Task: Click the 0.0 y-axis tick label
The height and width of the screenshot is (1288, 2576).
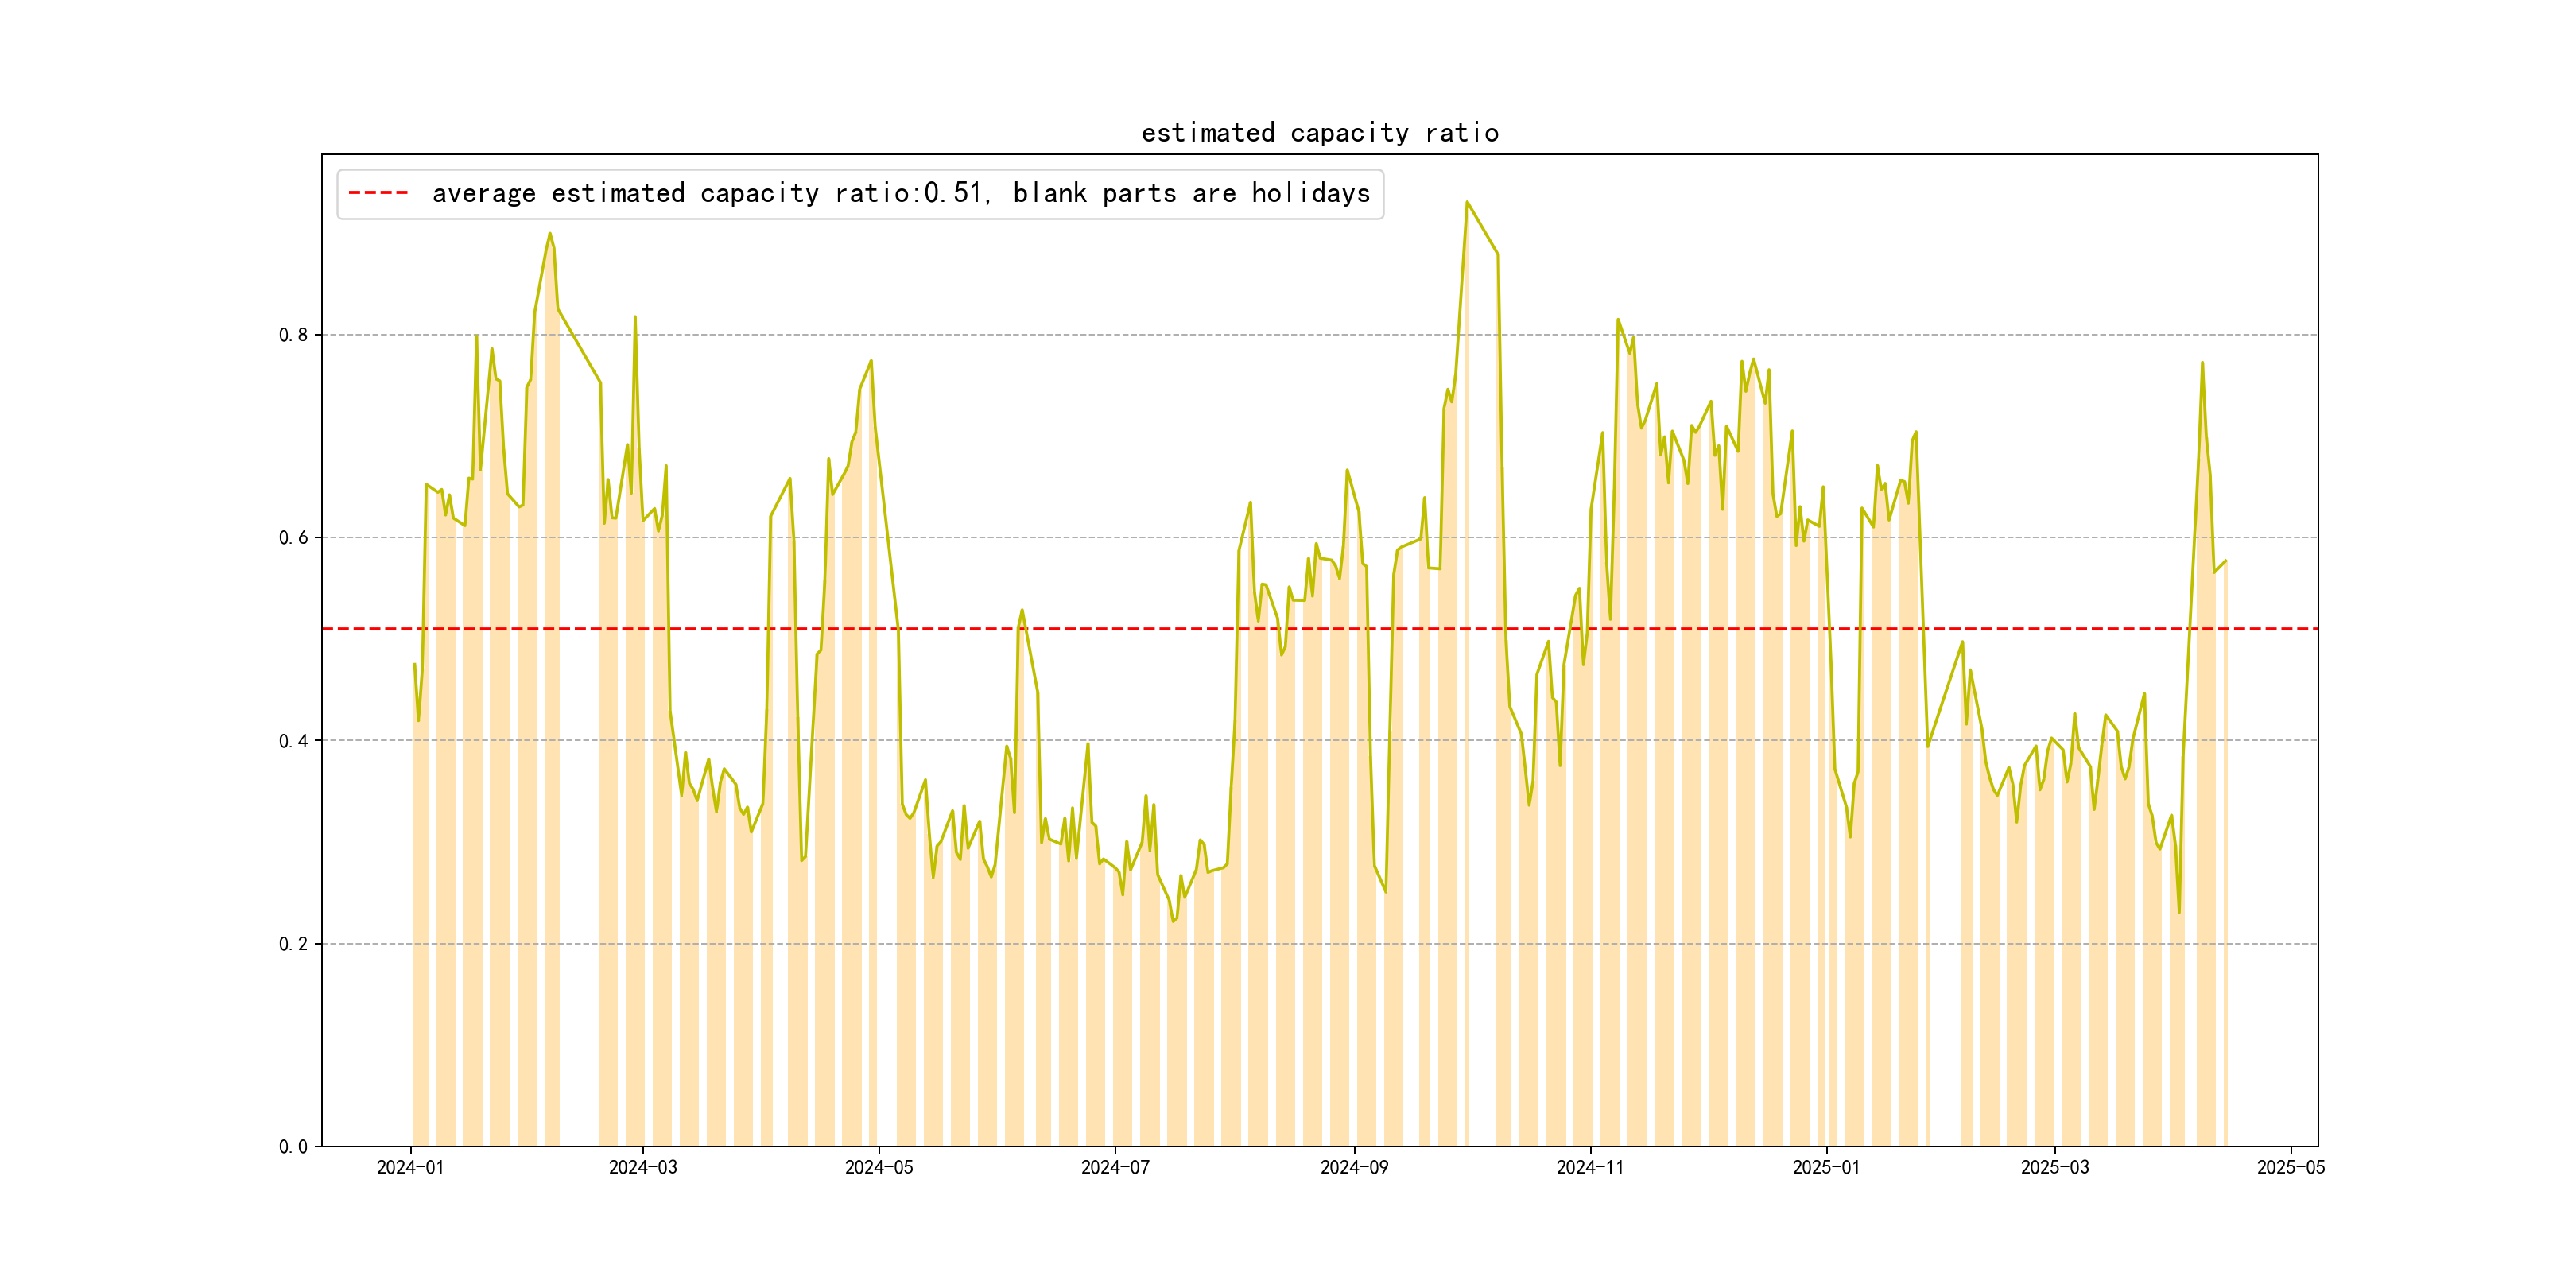Action: point(293,1147)
